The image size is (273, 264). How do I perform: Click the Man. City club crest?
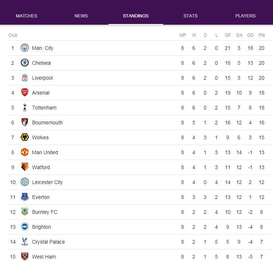(25, 48)
